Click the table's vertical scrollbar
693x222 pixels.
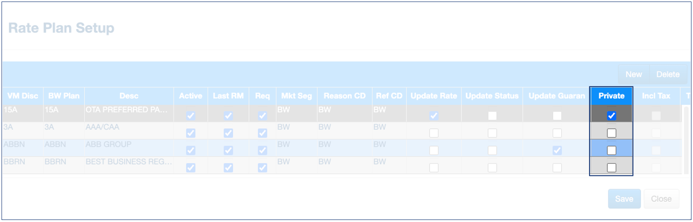[x=686, y=139]
